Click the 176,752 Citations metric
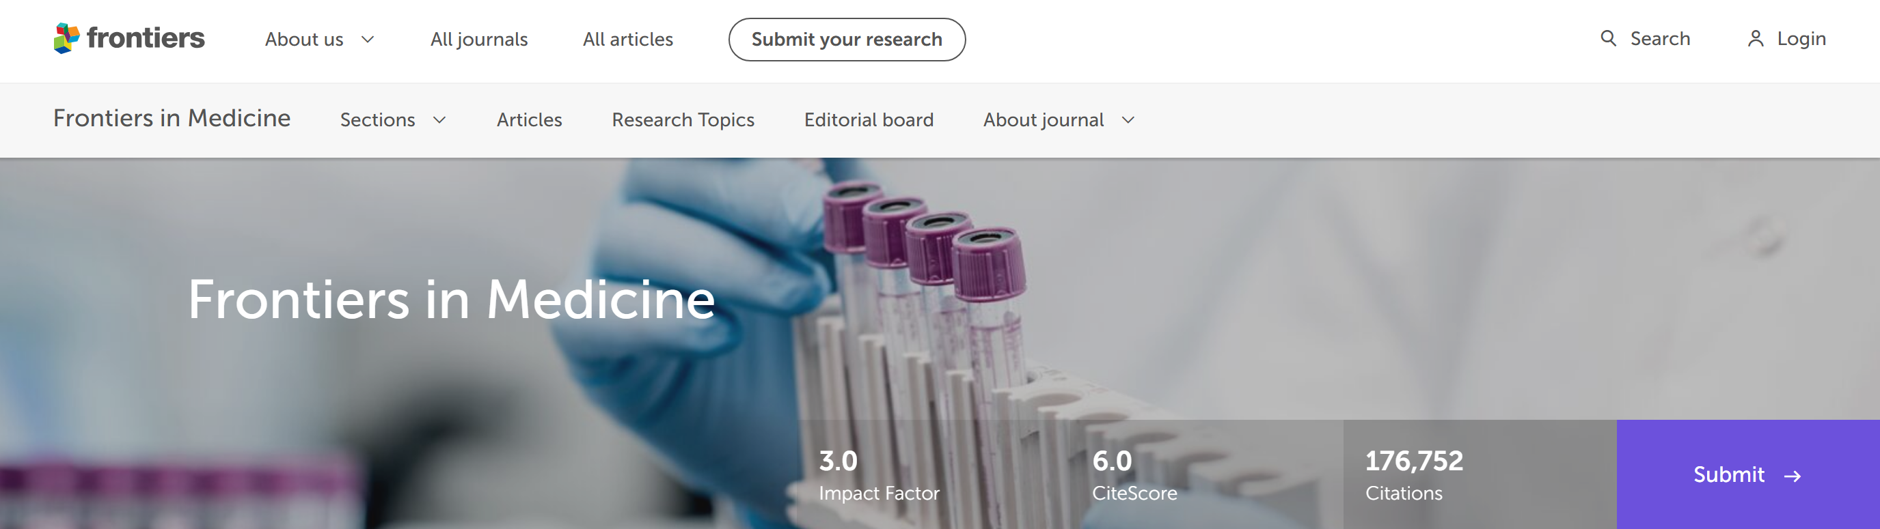 (1414, 475)
